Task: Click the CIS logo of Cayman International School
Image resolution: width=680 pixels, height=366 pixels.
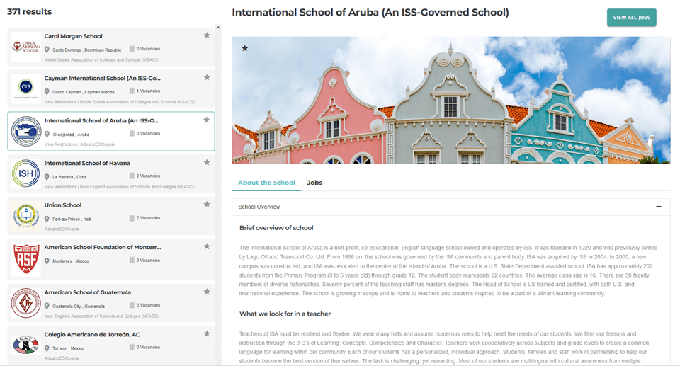Action: point(26,89)
